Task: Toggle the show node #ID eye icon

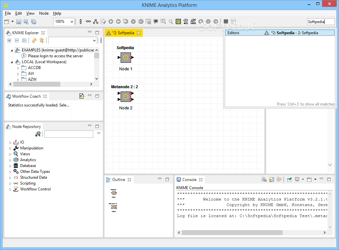Action: 186,21
